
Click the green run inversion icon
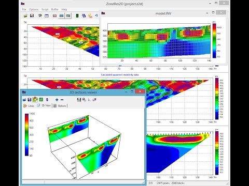pyautogui.click(x=77, y=16)
